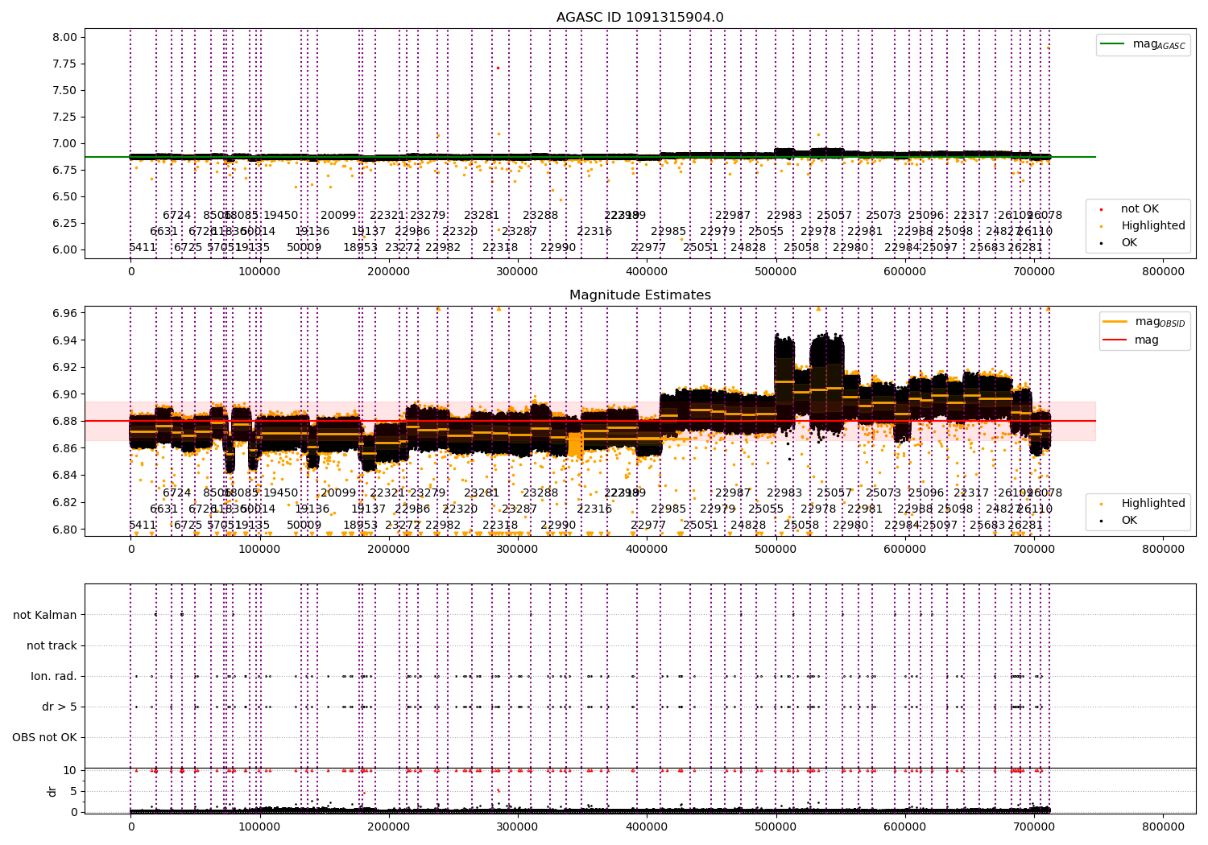Image resolution: width=1208 pixels, height=845 pixels.
Task: Click OBSID label 25057 in the Magnitude Estimates plot
Action: tap(834, 493)
